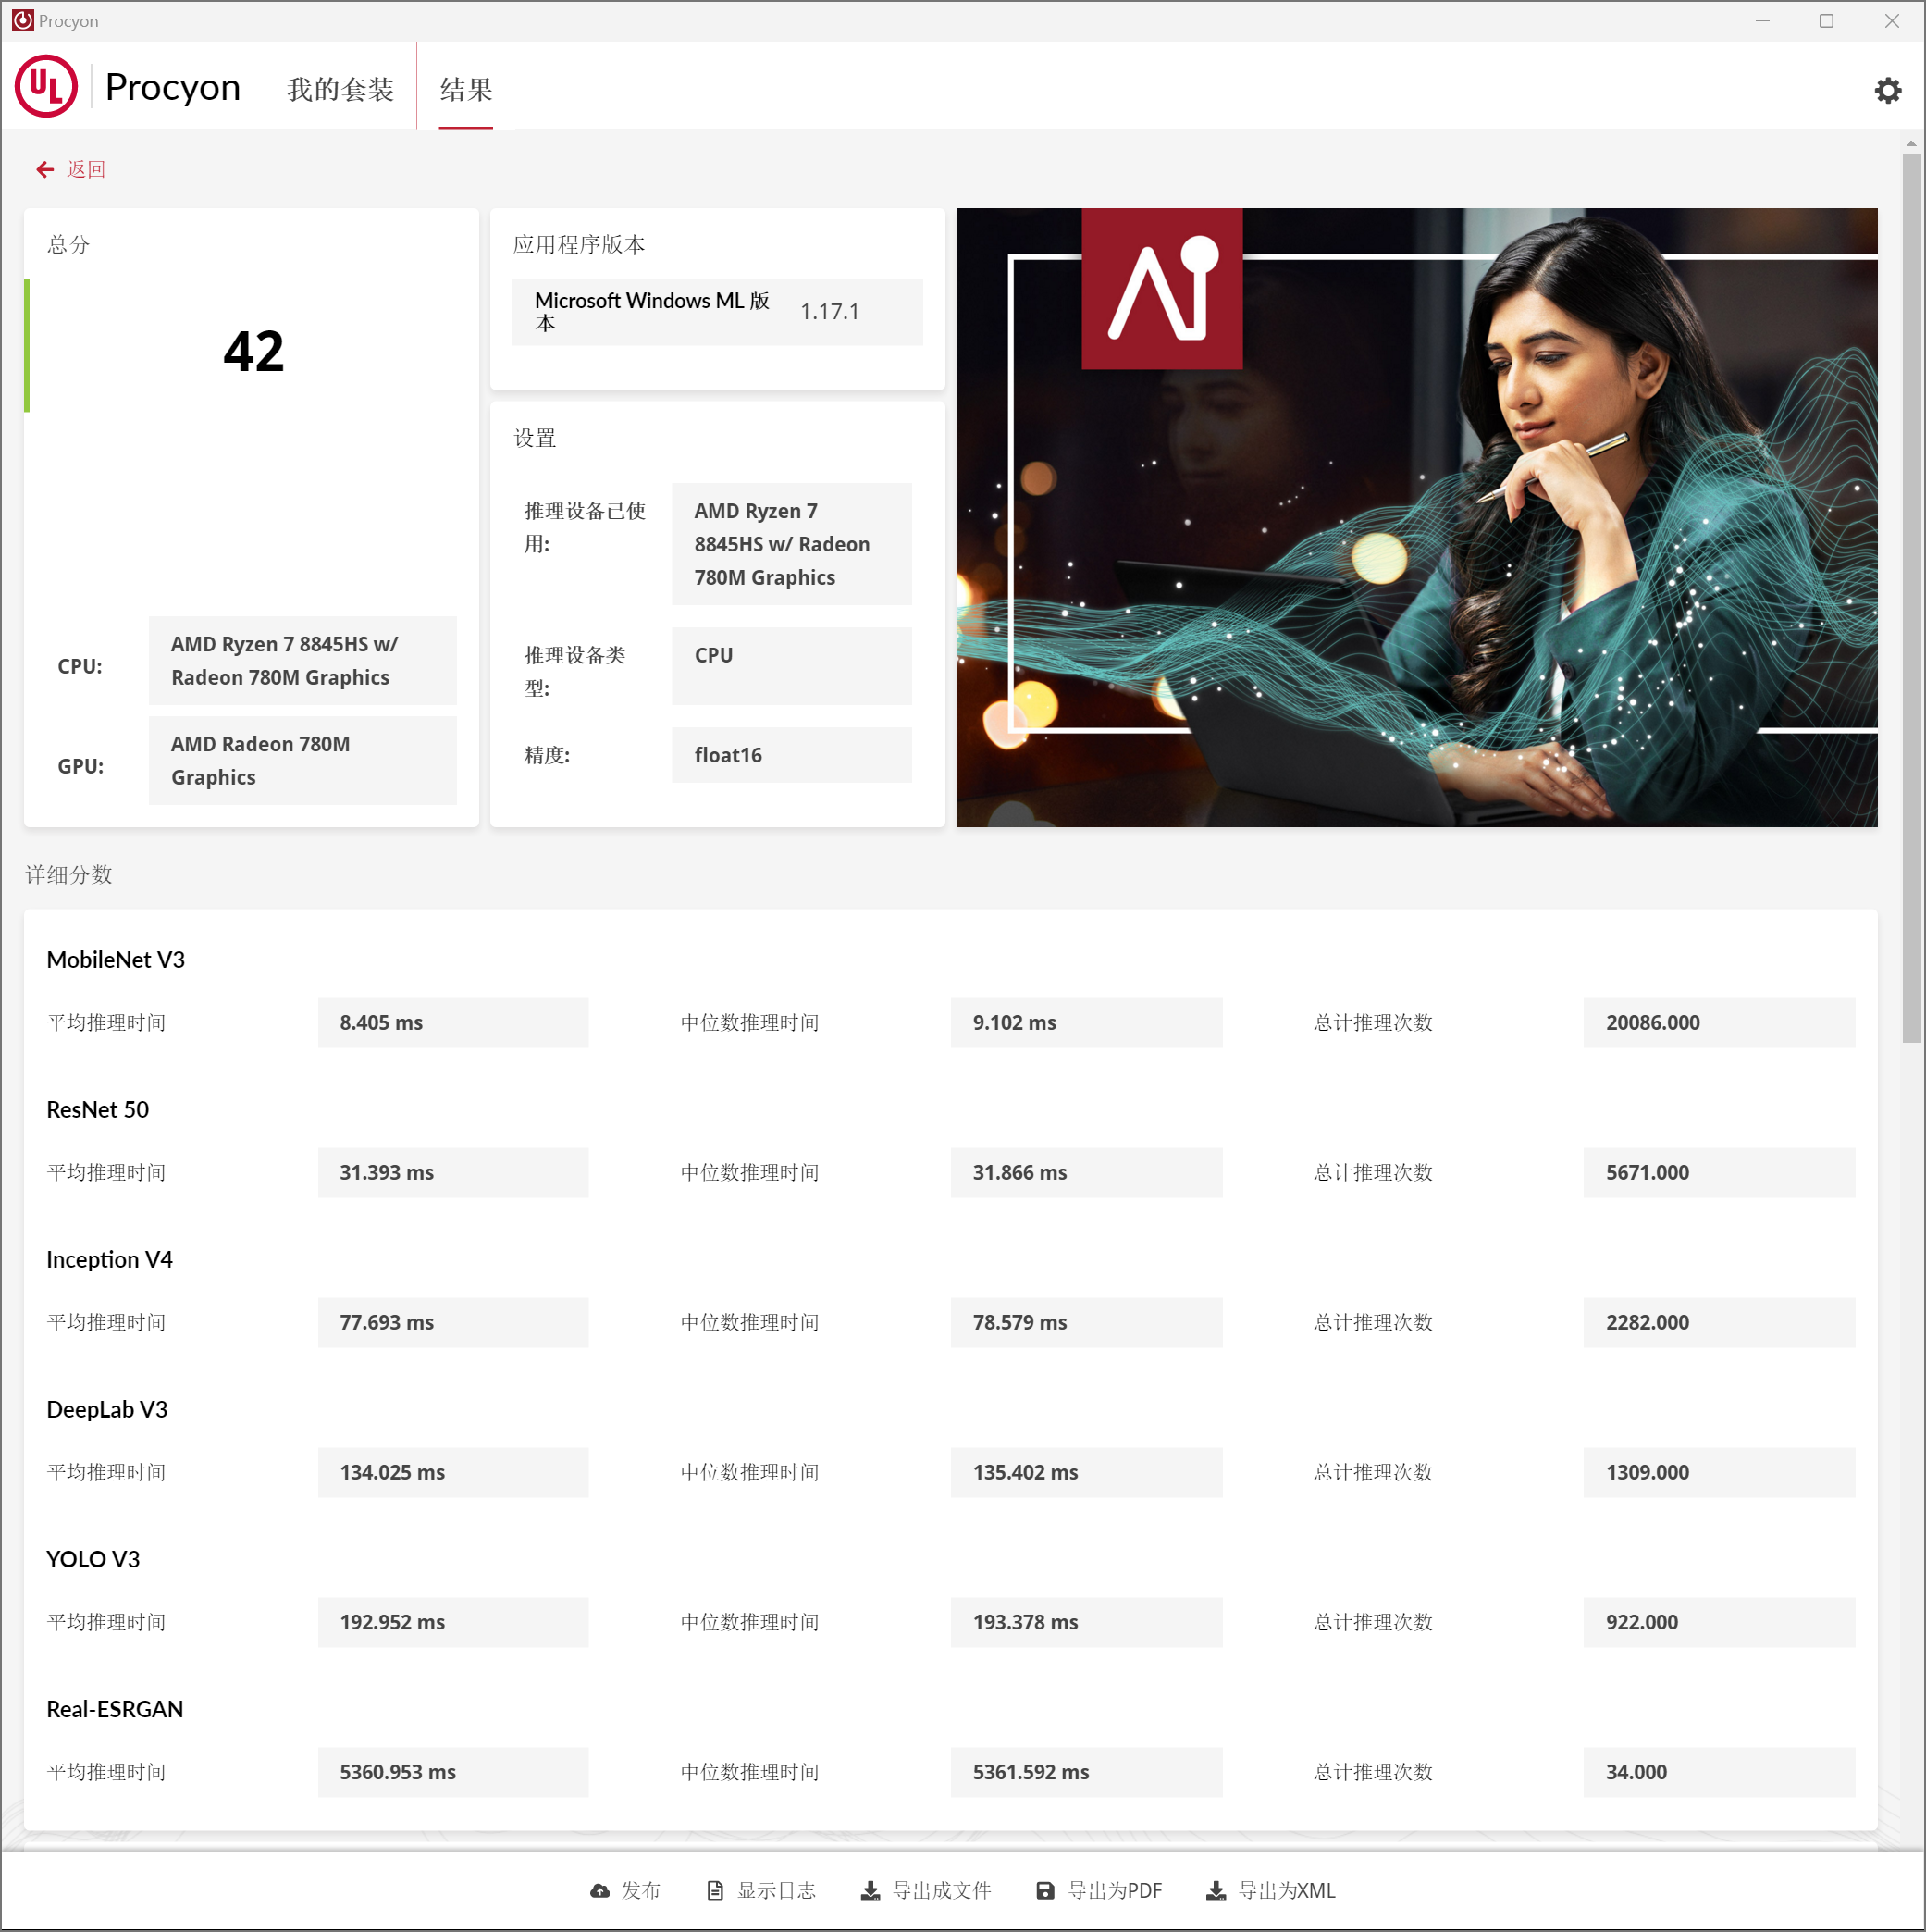This screenshot has width=1926, height=1932.
Task: Click the 导出成文件 button
Action: pyautogui.click(x=926, y=1890)
